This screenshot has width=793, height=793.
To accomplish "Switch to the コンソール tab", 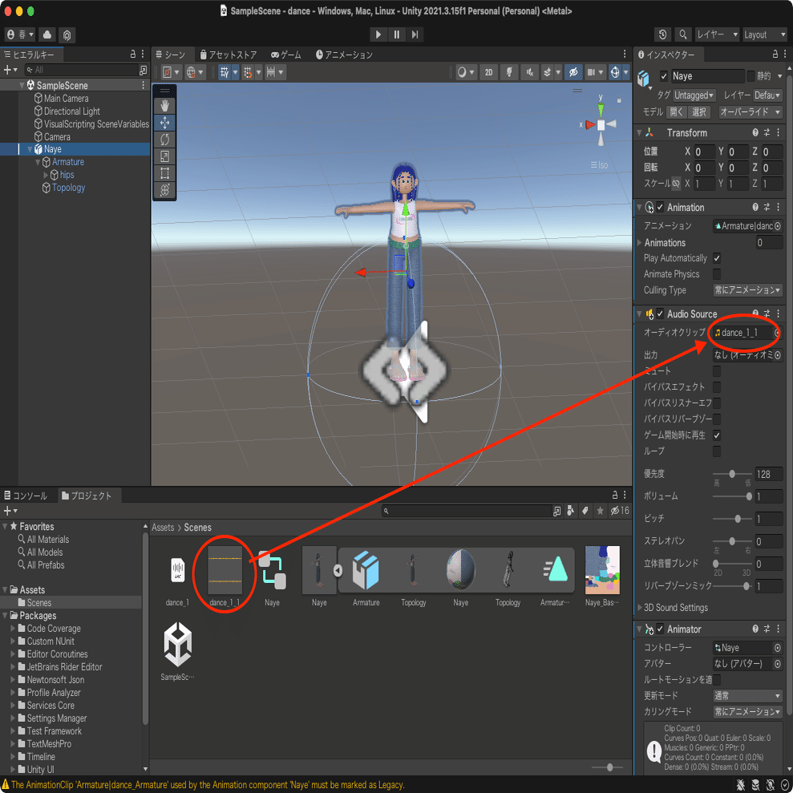I will click(26, 496).
